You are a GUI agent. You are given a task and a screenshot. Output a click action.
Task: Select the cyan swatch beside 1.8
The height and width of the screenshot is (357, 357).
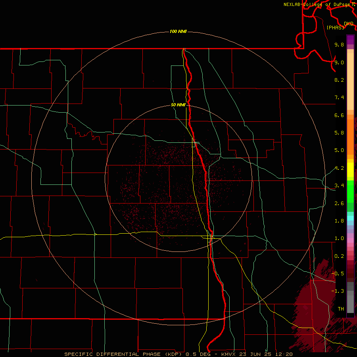350,218
